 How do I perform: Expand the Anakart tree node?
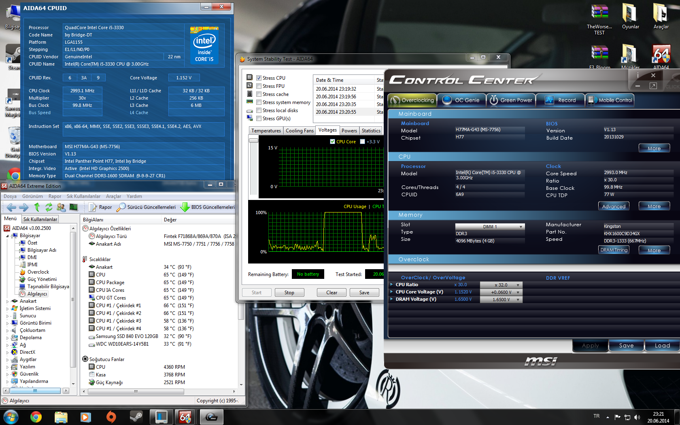8,301
